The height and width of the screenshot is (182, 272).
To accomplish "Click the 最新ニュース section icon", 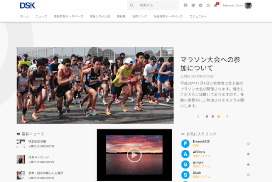I will pyautogui.click(x=18, y=134).
